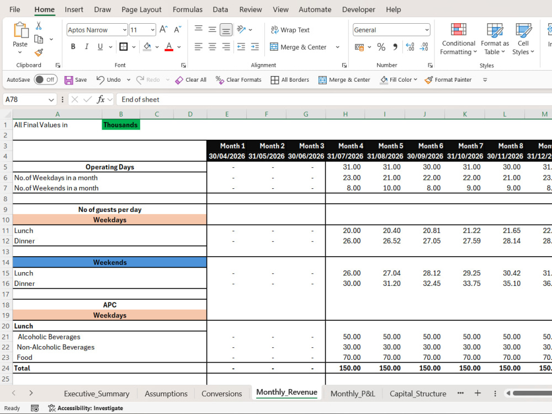
Task: Toggle AutoSave switch
Action: (45, 79)
